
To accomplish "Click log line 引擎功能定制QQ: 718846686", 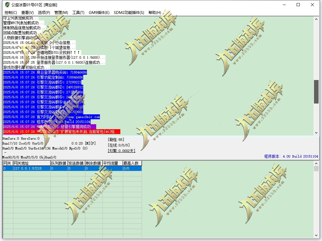I will 43,77.
